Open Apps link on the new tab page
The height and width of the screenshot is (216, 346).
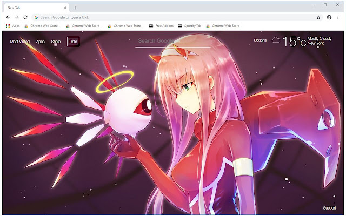[41, 42]
